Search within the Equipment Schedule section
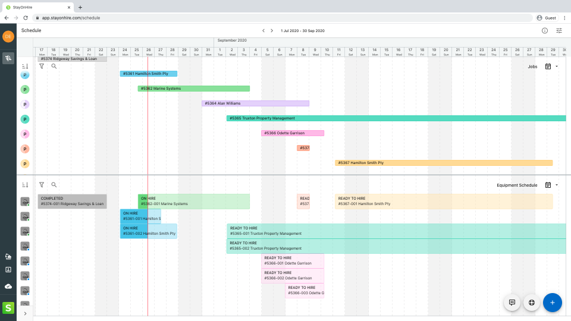Viewport: 571px width, 321px height. (x=54, y=185)
